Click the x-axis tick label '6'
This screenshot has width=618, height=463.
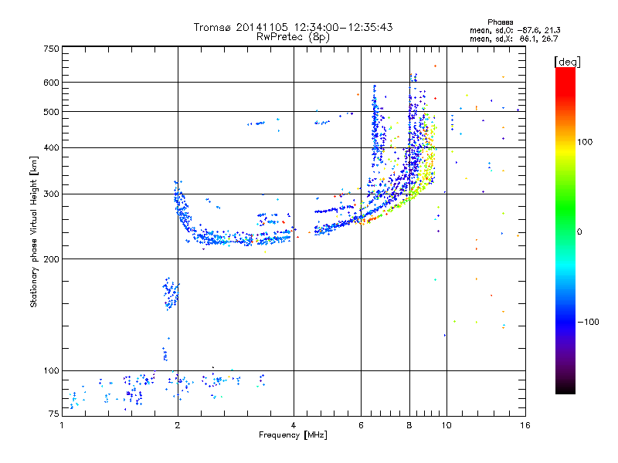coord(361,425)
